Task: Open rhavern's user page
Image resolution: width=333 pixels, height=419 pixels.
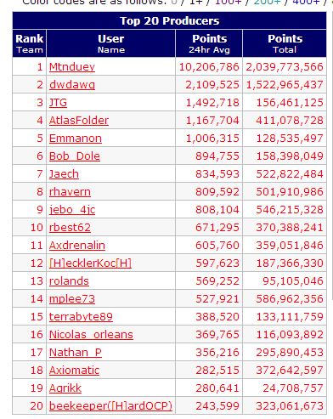Action: point(70,192)
